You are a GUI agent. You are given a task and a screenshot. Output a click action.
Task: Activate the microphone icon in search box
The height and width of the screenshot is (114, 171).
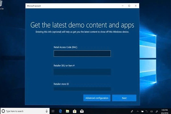point(46,111)
